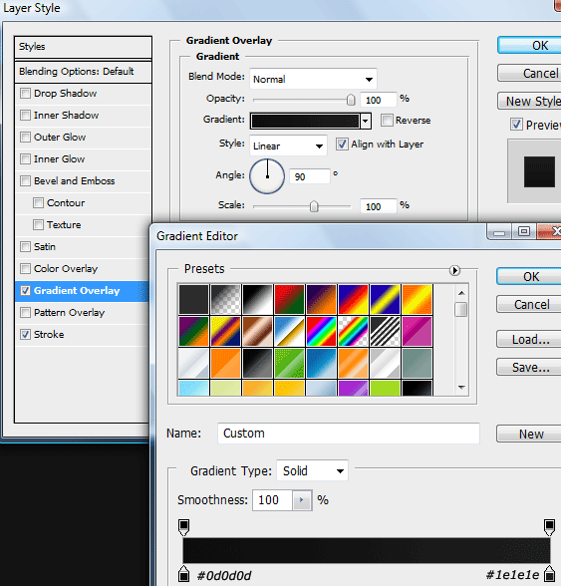Open the Style Linear dropdown
The width and height of the screenshot is (561, 586).
tap(288, 146)
